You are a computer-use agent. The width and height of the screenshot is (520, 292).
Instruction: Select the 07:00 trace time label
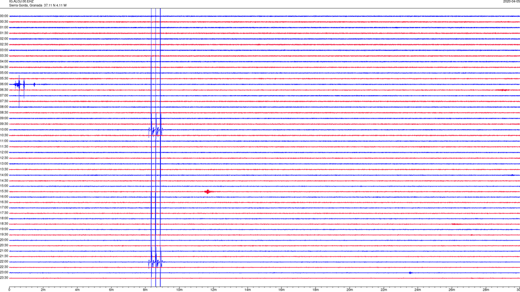point(4,95)
